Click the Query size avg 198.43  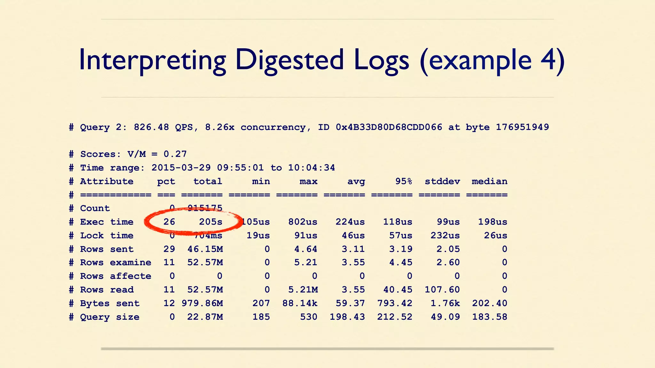(x=347, y=317)
